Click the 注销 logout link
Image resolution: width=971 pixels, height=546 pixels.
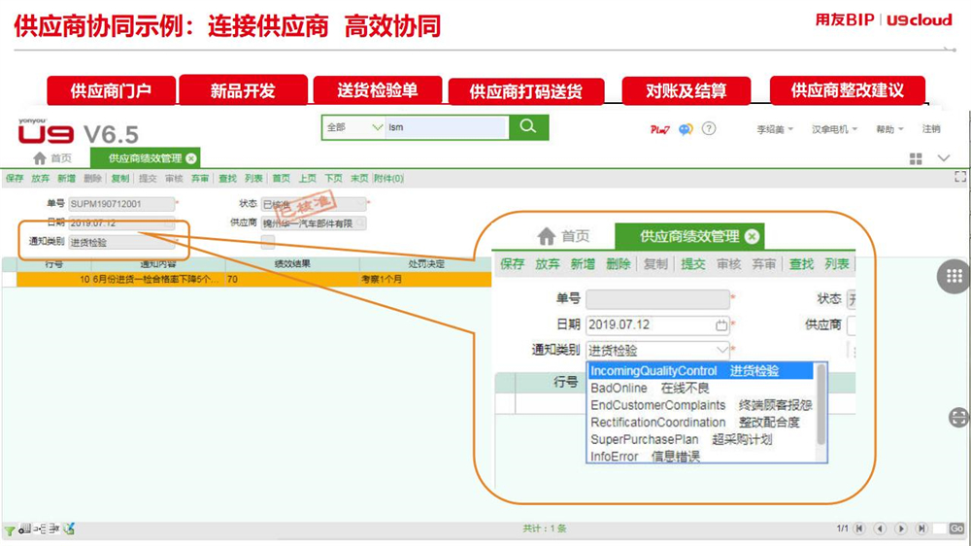click(931, 129)
